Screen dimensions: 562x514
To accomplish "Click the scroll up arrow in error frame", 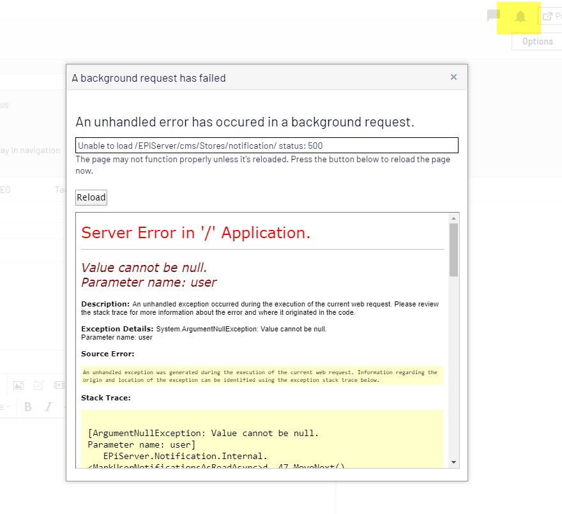I will tap(453, 218).
